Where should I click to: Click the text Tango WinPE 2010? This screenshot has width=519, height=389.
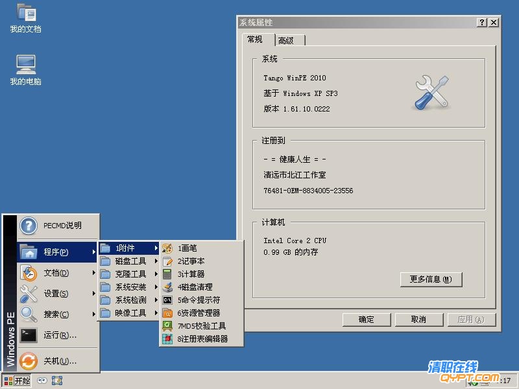(295, 78)
